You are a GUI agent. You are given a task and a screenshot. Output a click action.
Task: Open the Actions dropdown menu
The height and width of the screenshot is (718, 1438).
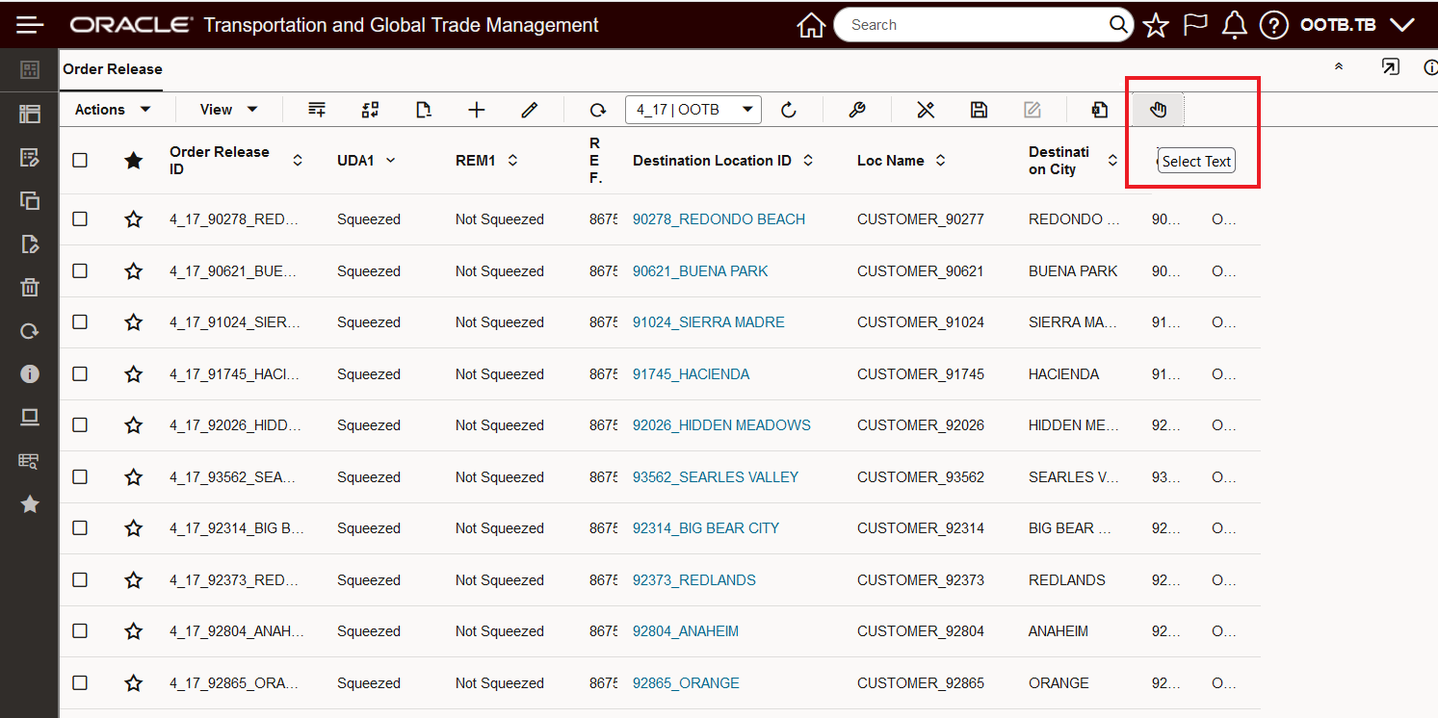point(113,110)
